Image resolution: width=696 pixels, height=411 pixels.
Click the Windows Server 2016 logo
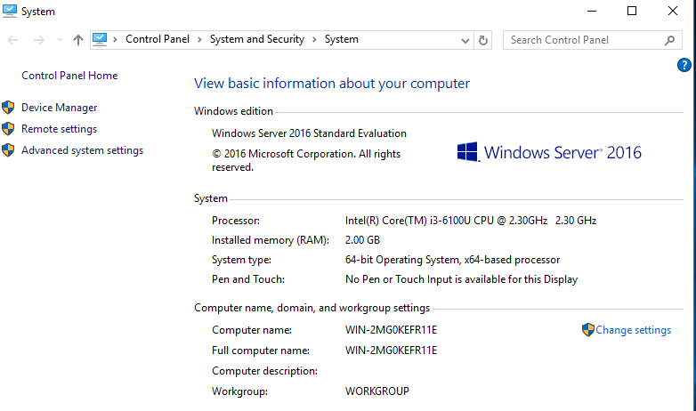coord(549,152)
